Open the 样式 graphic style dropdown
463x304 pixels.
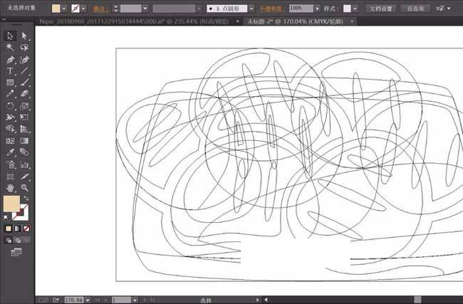point(355,9)
